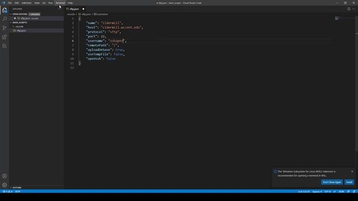Open the Extensions view
The width and height of the screenshot is (358, 201).
4,37
